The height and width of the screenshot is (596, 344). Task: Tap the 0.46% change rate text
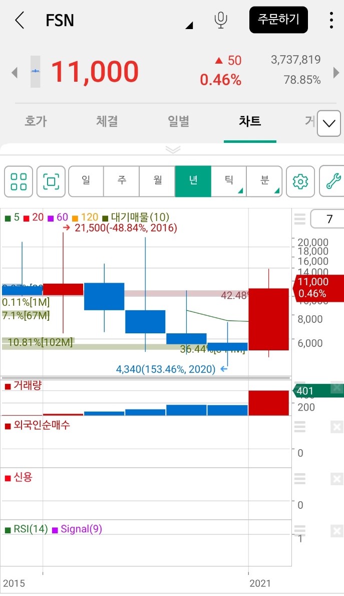tap(221, 80)
